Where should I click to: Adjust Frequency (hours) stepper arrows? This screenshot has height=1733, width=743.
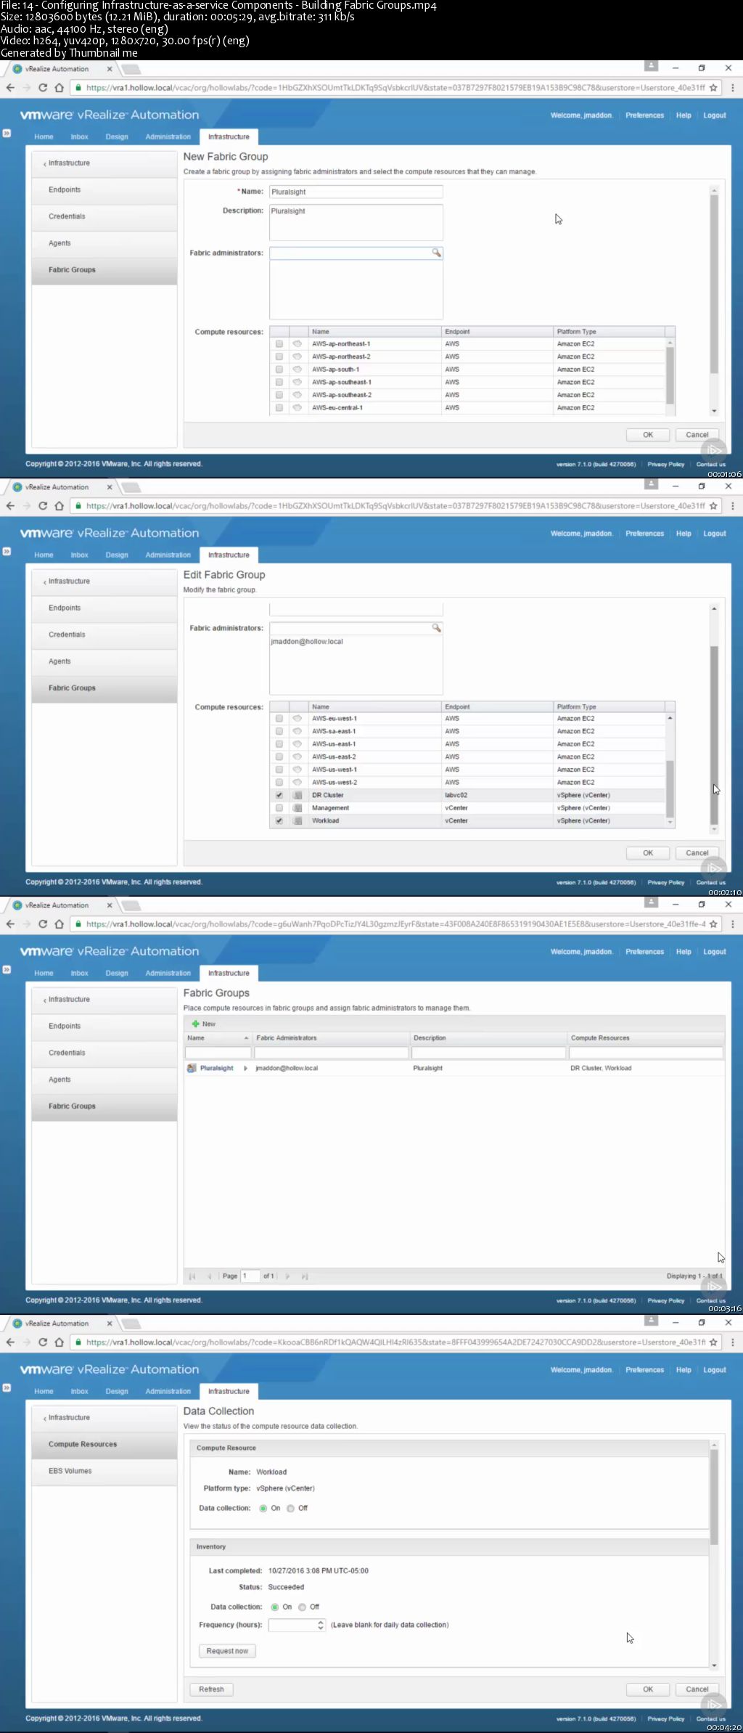pos(321,1625)
